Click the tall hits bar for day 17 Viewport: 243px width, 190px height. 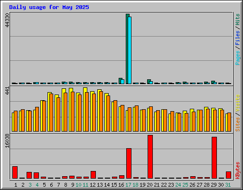(127, 49)
